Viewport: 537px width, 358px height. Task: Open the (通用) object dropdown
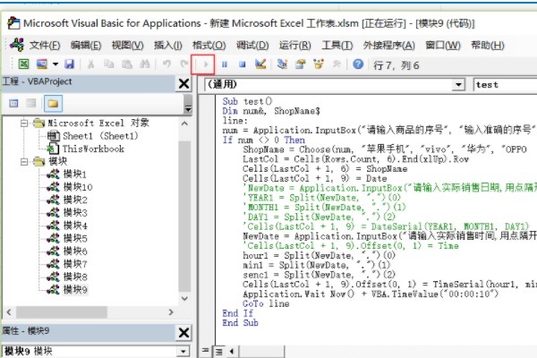click(458, 84)
